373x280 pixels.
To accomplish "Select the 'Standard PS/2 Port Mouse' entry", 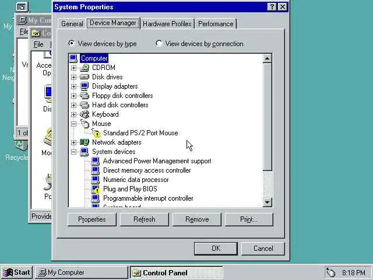I will click(x=140, y=133).
